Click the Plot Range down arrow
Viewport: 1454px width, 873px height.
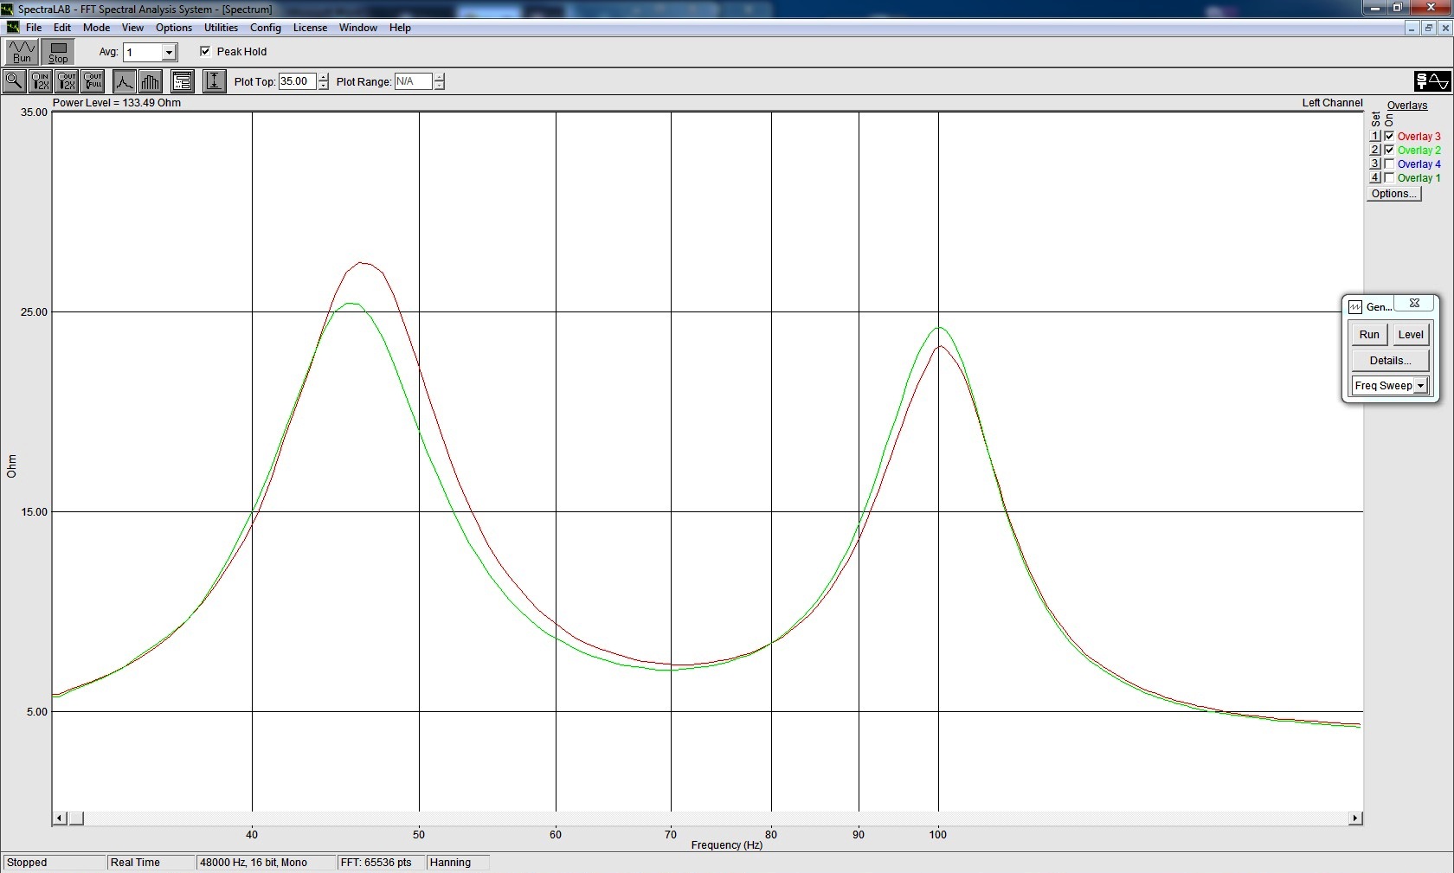click(440, 86)
